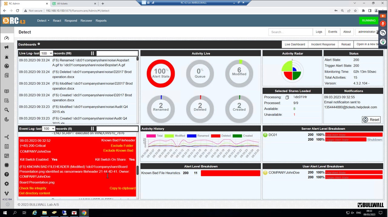The height and width of the screenshot is (217, 388).
Task: Click the pink Total legend swatch
Action: point(151,136)
